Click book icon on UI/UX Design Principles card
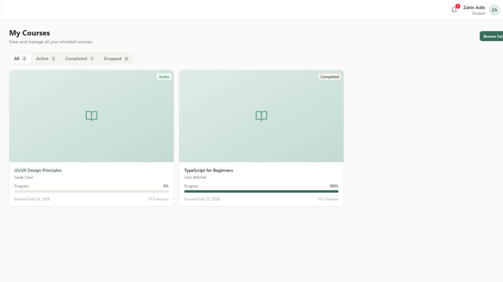Viewport: 503px width, 282px height. [91, 116]
